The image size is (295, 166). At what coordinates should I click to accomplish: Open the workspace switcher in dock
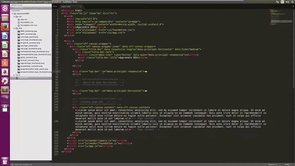pyautogui.click(x=5, y=99)
